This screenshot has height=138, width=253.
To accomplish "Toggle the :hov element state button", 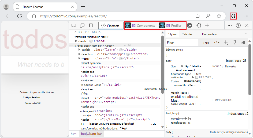I will pyautogui.click(x=205, y=43).
